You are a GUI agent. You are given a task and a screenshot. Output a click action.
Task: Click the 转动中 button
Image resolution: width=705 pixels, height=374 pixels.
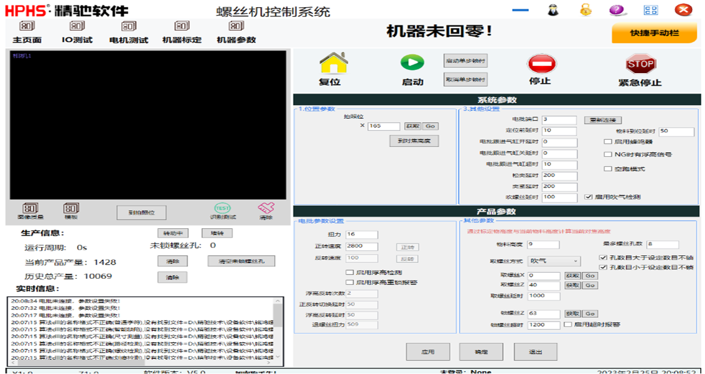(x=173, y=233)
